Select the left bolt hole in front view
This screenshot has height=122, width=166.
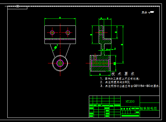coord(52,32)
